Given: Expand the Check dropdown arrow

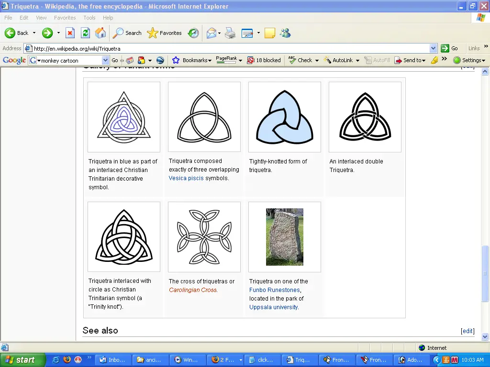Looking at the screenshot, I should [x=317, y=60].
